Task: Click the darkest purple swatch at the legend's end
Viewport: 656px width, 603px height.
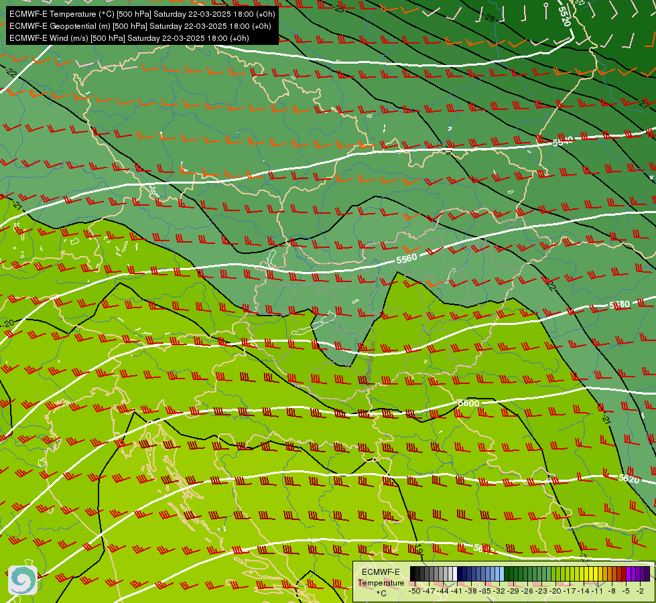Action: coord(647,574)
